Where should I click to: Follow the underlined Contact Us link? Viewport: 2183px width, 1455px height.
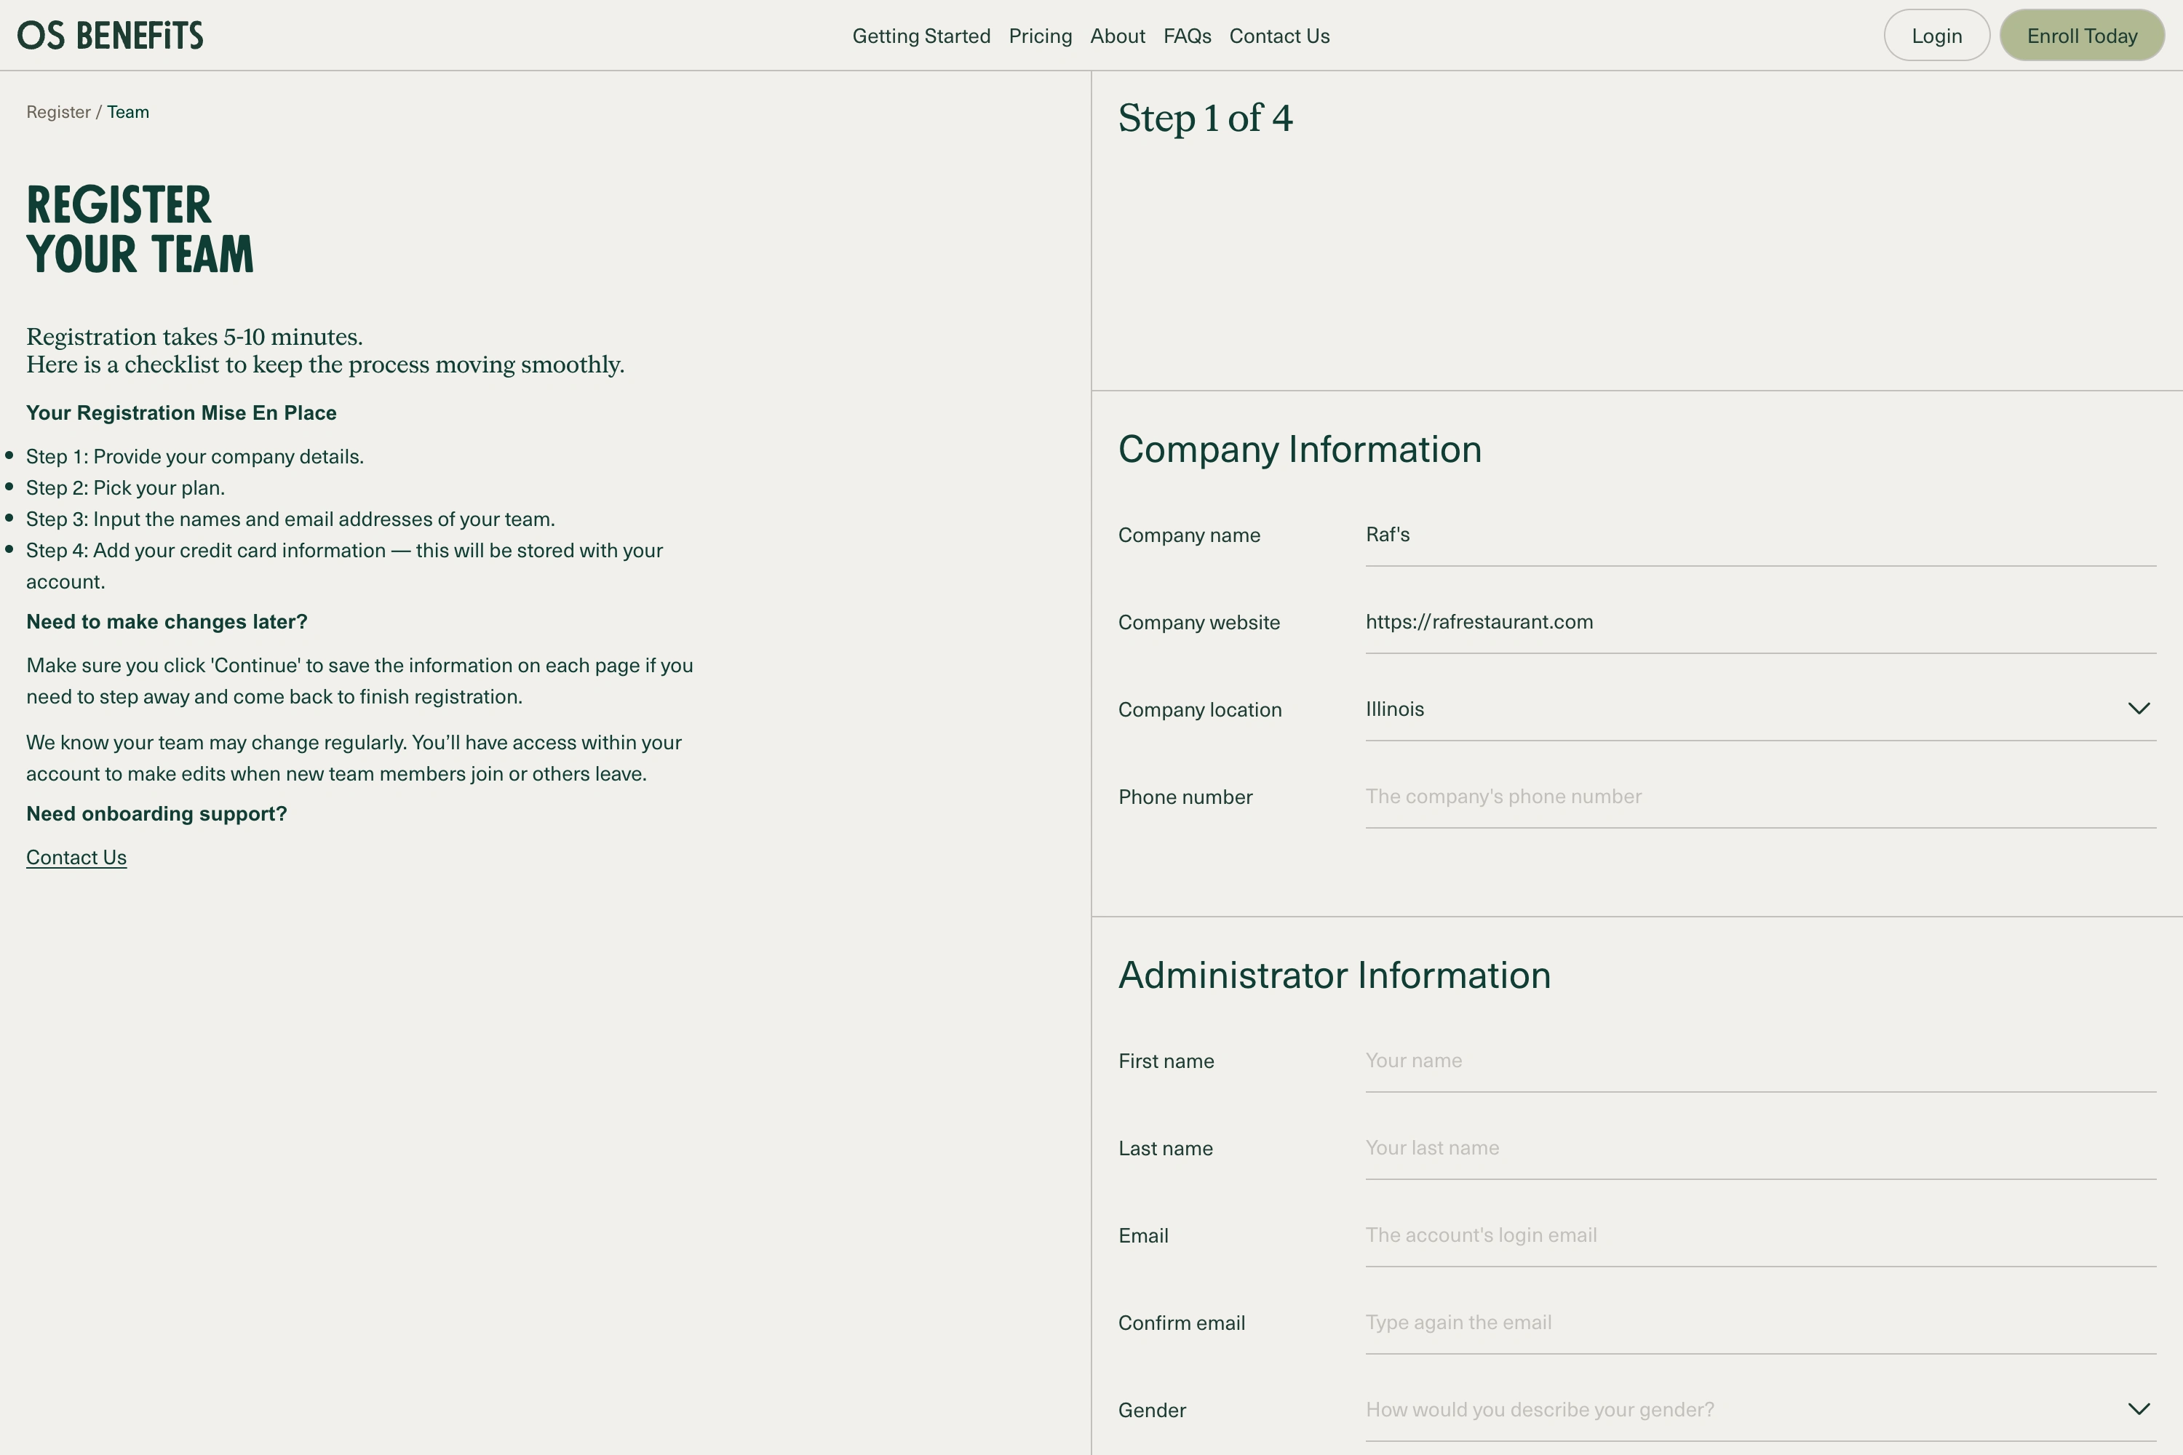(x=76, y=858)
